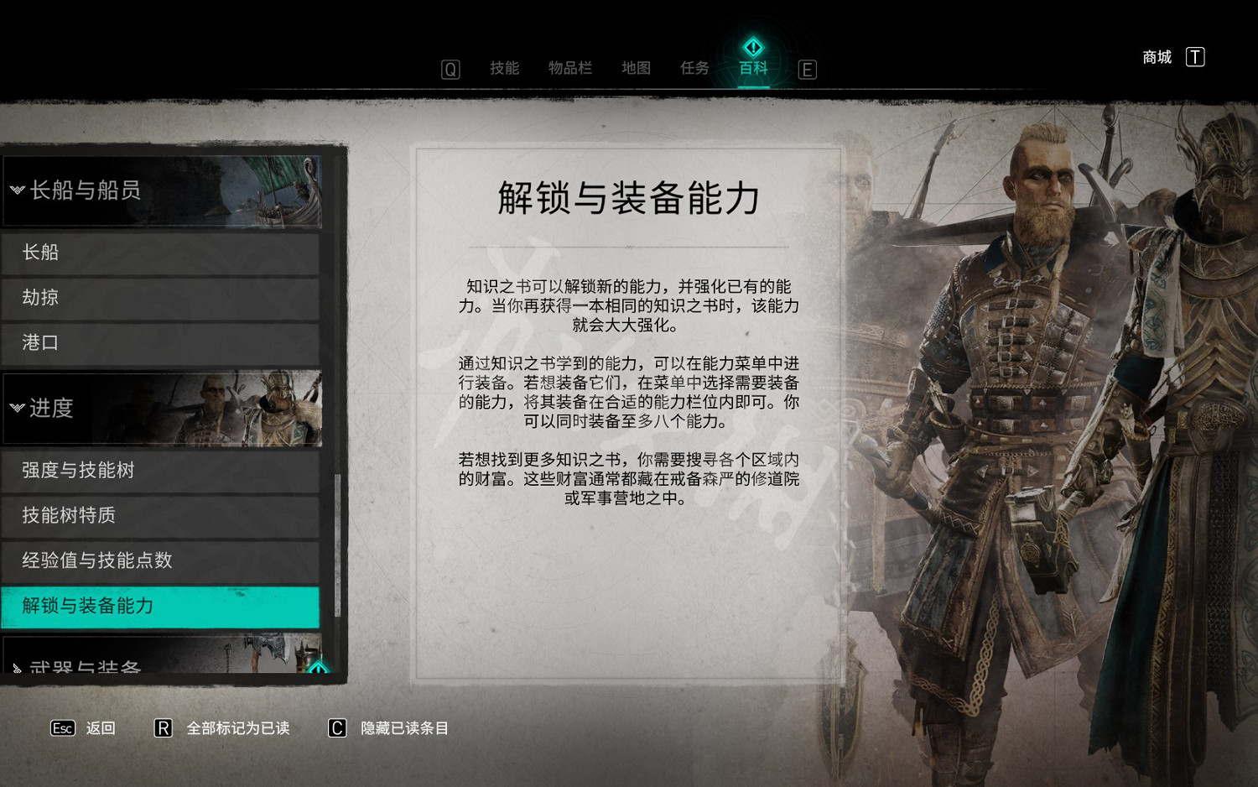Open the 商城 store
This screenshot has width=1258, height=787.
[1157, 57]
